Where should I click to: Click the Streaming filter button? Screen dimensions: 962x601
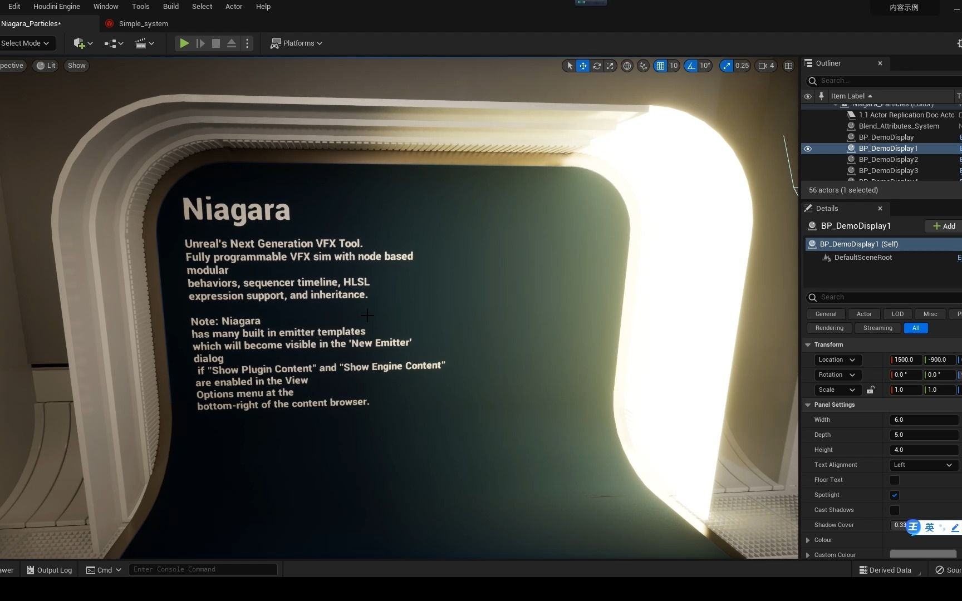click(x=877, y=328)
